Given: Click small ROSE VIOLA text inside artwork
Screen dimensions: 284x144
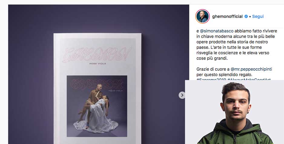Looking at the screenshot, I should (x=116, y=91).
